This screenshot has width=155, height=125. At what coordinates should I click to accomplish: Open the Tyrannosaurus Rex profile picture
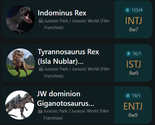pos(20,63)
